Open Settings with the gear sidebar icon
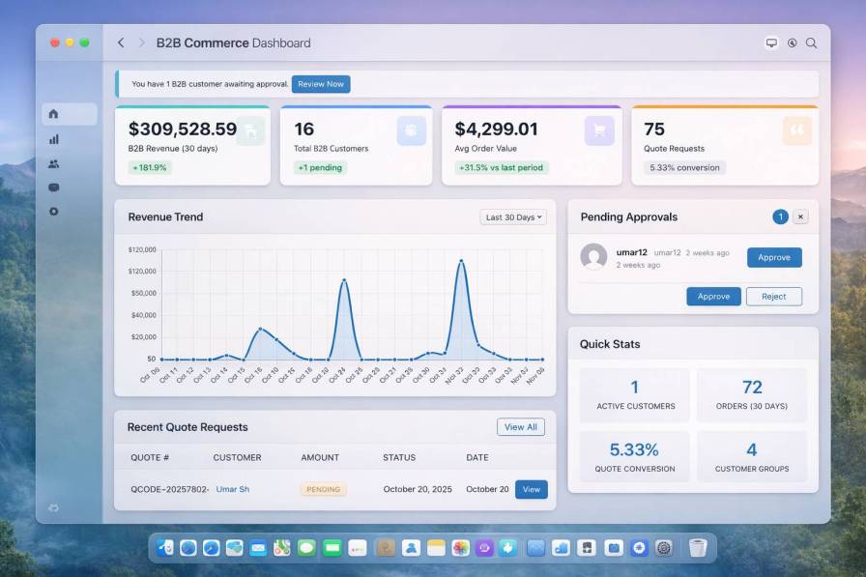Viewport: 866px width, 577px height. 53,212
